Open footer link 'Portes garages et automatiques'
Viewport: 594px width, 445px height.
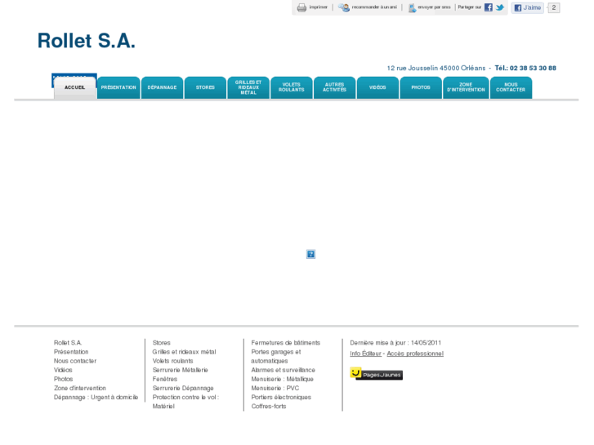276,356
